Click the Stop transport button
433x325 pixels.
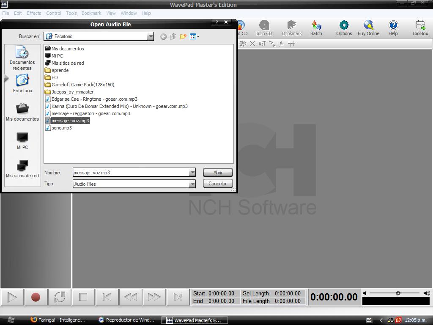pyautogui.click(x=83, y=297)
